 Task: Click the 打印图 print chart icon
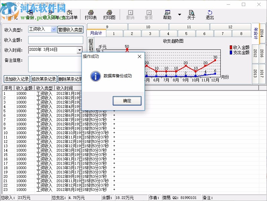pos(109,15)
